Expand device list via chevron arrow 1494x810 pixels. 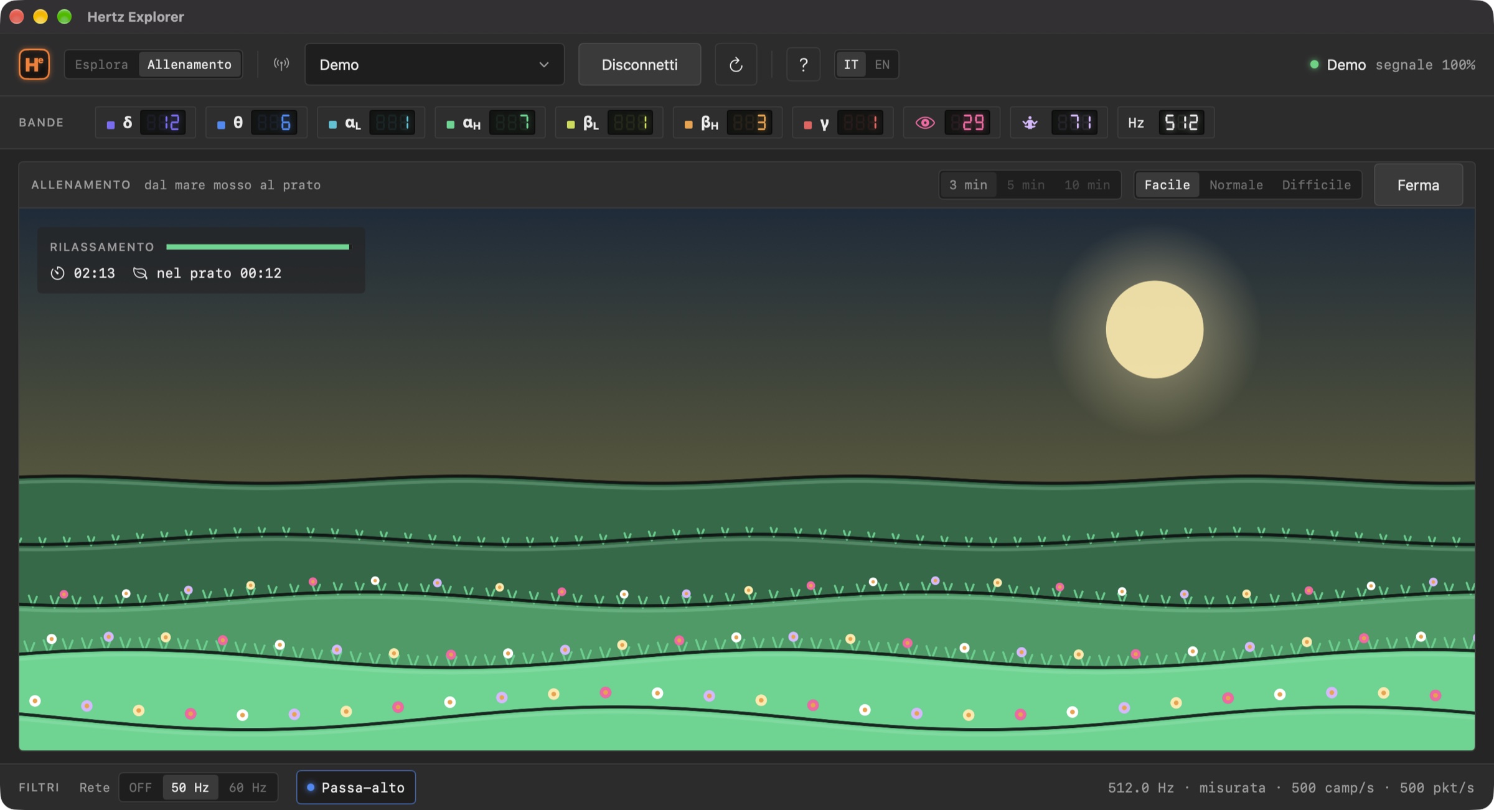tap(543, 65)
